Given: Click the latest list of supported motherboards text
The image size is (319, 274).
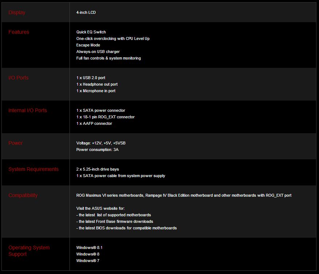Looking at the screenshot, I should (115, 215).
